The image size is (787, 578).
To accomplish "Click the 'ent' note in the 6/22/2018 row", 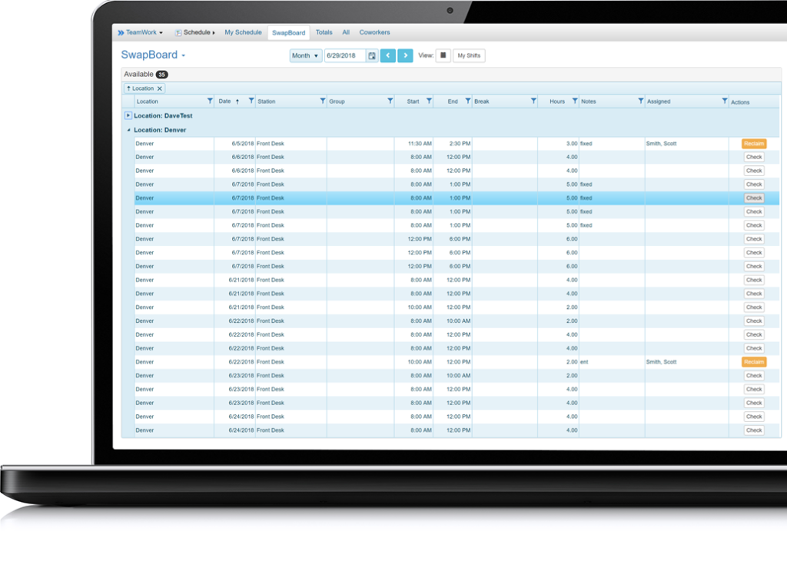I will pos(584,362).
